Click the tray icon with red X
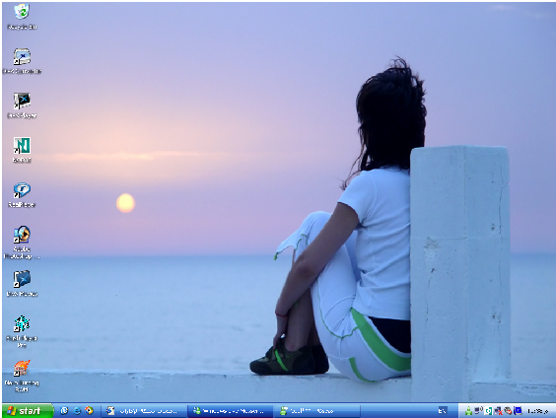Image resolution: width=556 pixels, height=418 pixels. point(498,411)
